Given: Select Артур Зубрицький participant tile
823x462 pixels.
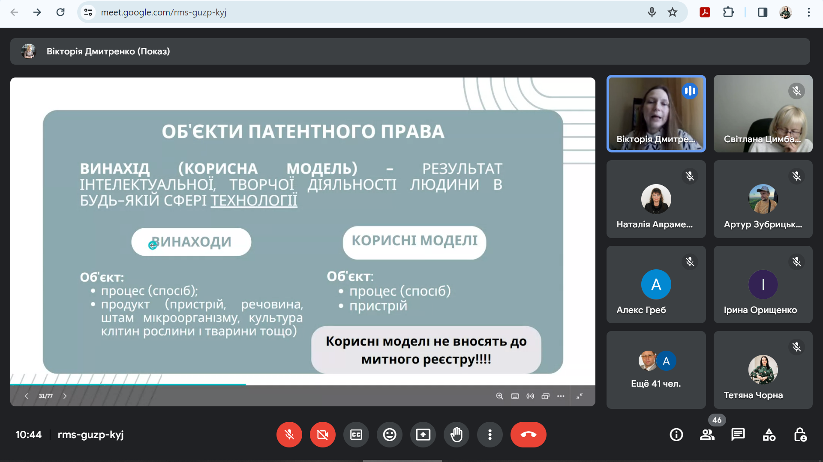Looking at the screenshot, I should [x=763, y=199].
